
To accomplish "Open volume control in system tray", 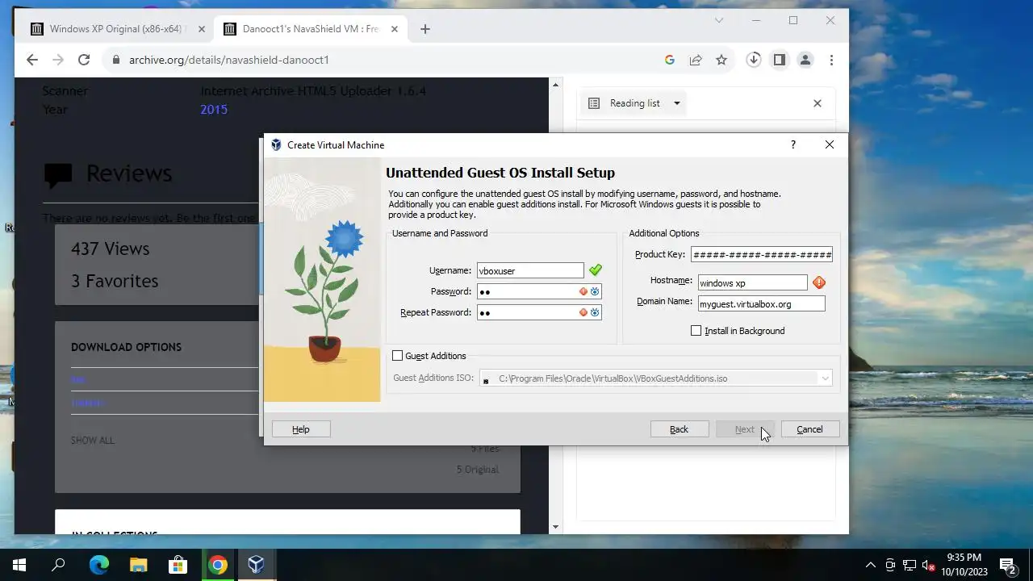I will (929, 565).
